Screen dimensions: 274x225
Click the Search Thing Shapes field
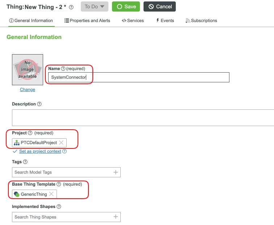coord(66,217)
